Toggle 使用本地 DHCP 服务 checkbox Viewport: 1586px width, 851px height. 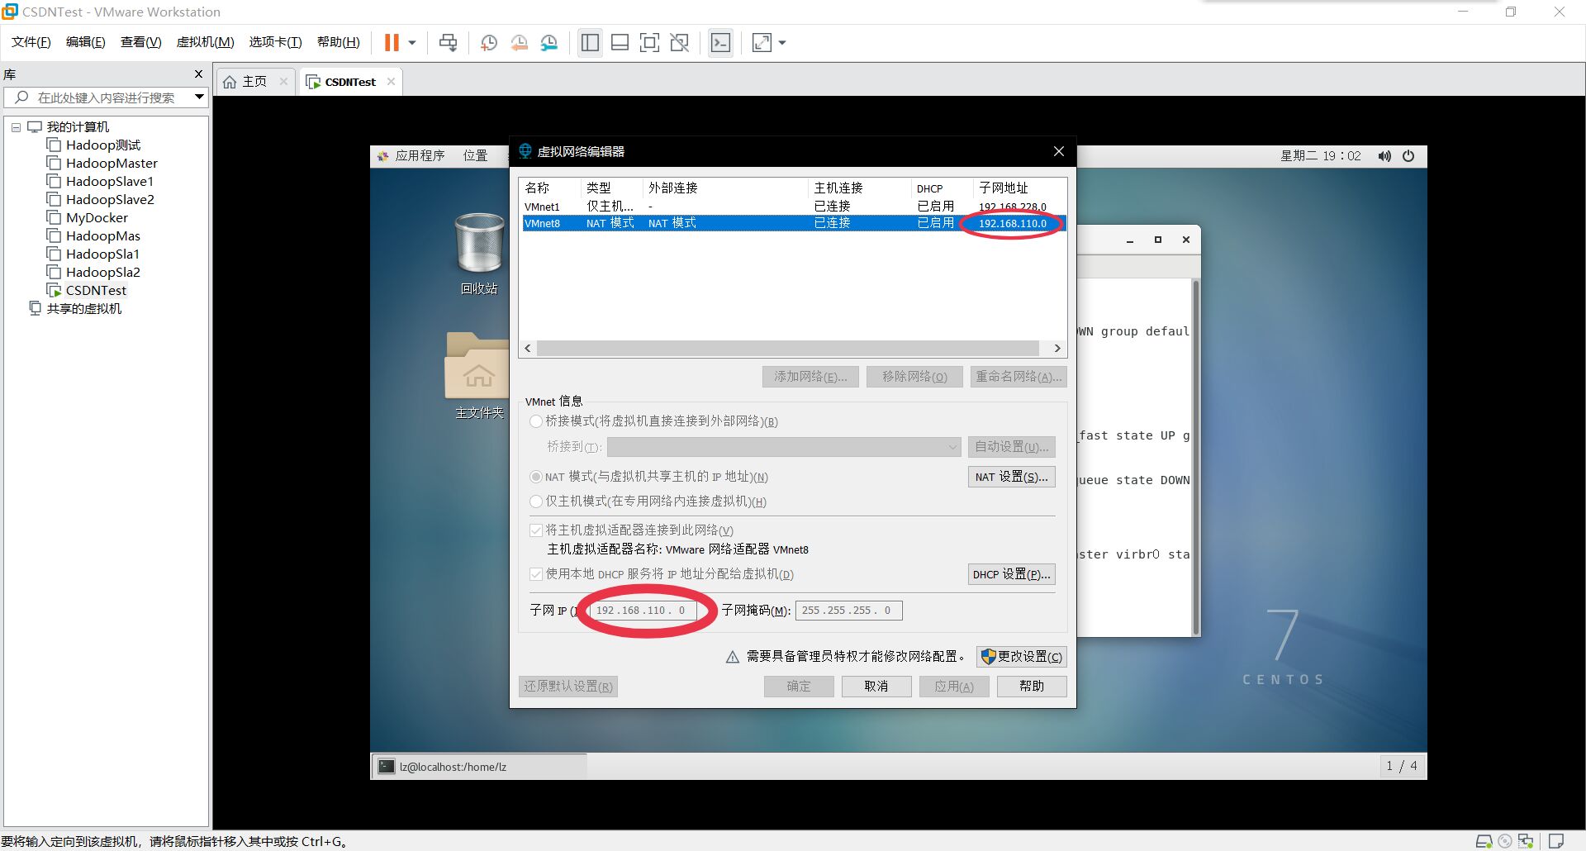pyautogui.click(x=536, y=574)
